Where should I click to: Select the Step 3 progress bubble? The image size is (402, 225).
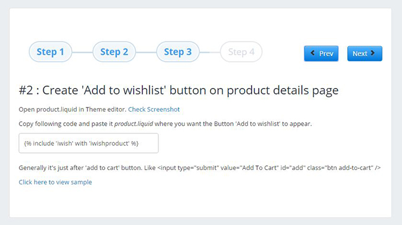178,52
